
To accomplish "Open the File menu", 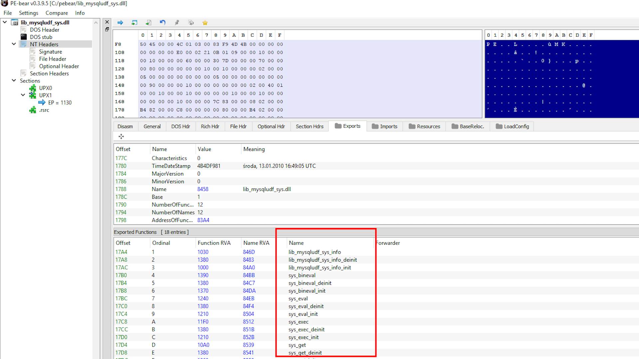I will (x=8, y=13).
